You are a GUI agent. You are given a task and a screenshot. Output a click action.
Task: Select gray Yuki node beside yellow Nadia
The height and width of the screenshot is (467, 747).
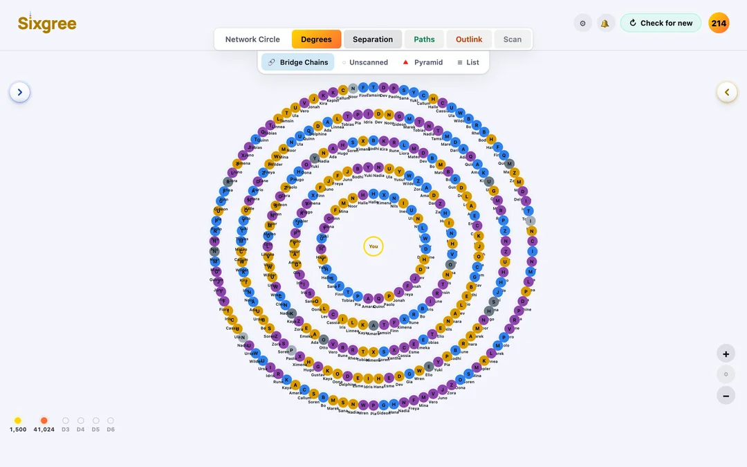tap(314, 158)
